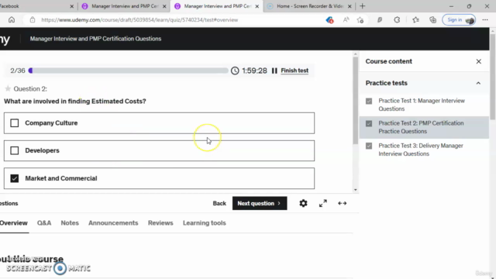The width and height of the screenshot is (496, 279).
Task: Click the 1:59:28 remaining time
Action: pos(254,71)
